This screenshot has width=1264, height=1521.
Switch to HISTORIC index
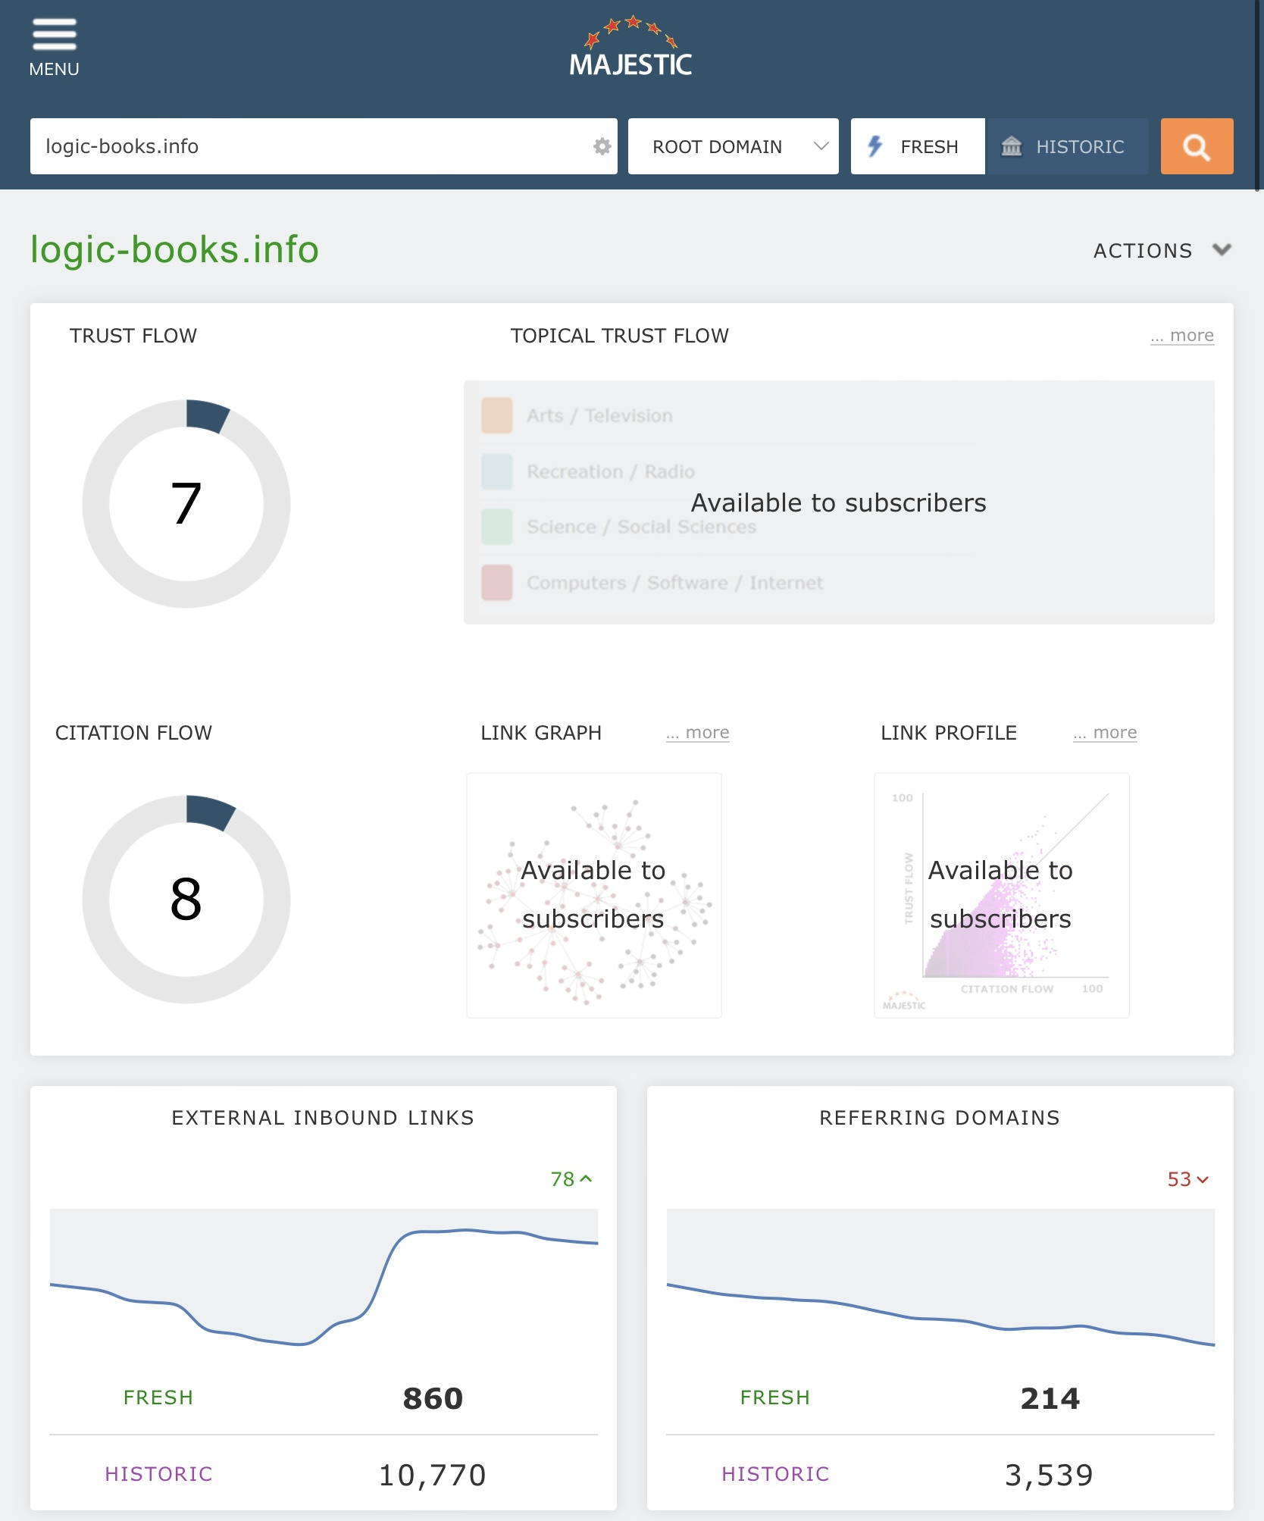[1068, 146]
